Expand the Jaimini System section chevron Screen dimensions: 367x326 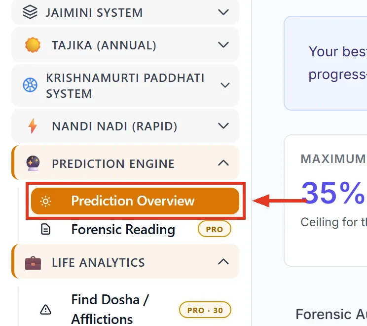coord(223,12)
